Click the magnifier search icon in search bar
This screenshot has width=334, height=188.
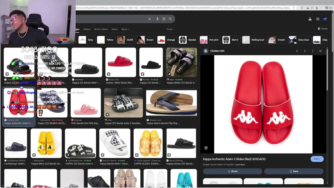[170, 19]
